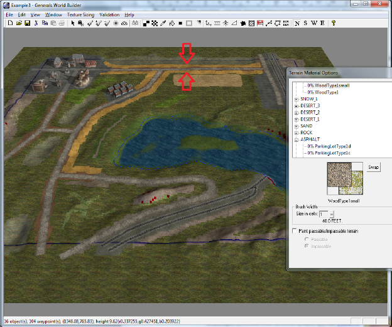
Task: Select the Passable radio button
Action: (x=307, y=239)
